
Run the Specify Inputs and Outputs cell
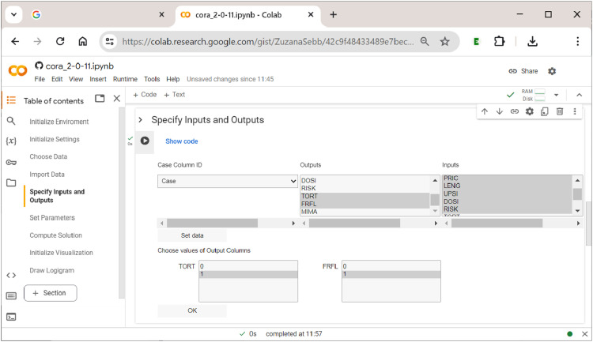(x=145, y=141)
